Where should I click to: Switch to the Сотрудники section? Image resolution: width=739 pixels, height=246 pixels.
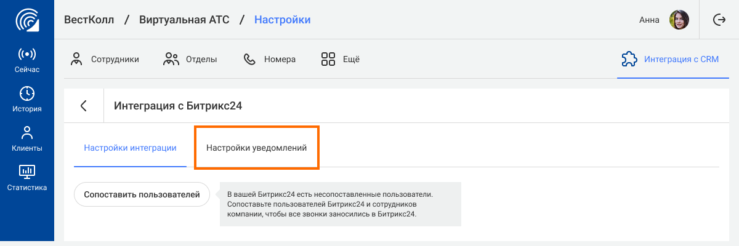tap(105, 60)
